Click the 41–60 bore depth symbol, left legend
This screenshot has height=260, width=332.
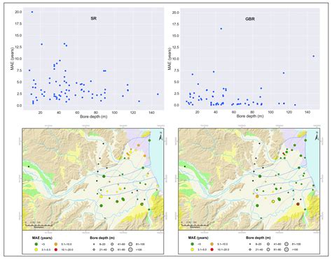(x=112, y=244)
